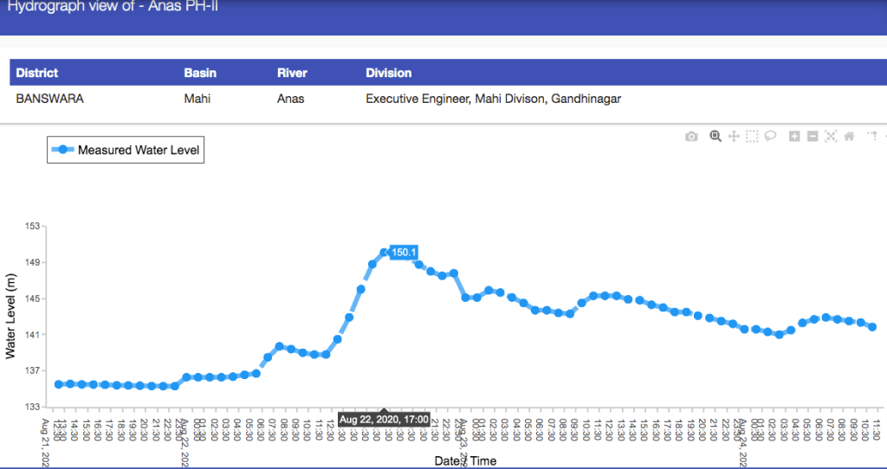Click the camera download plot icon

691,137
